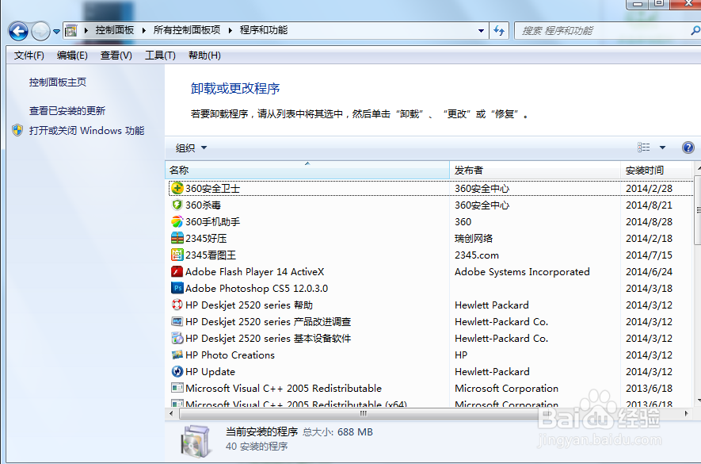This screenshot has width=701, height=464.
Task: Open the 文件(F) menu
Action: click(29, 55)
